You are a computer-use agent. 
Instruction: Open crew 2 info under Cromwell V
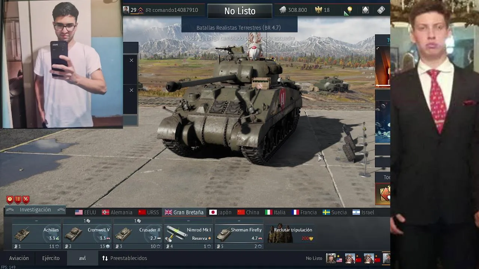click(x=68, y=246)
